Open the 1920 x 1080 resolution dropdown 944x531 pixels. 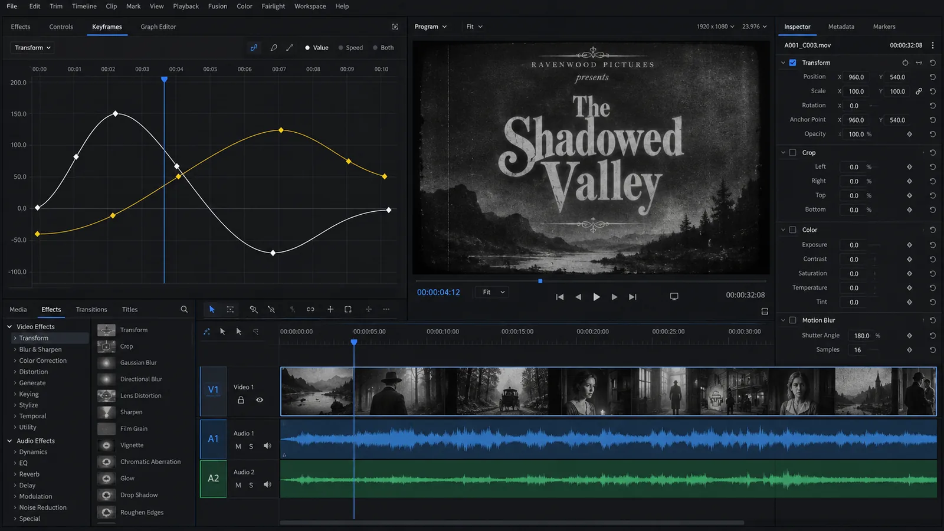coord(715,27)
